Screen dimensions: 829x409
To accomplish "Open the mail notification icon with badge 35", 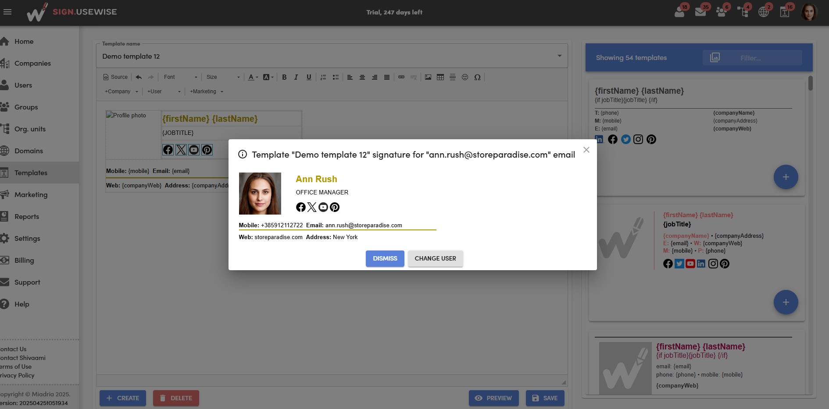I will (700, 12).
